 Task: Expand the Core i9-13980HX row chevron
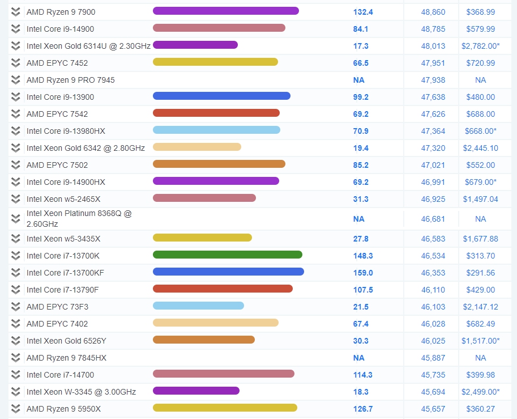[15, 131]
